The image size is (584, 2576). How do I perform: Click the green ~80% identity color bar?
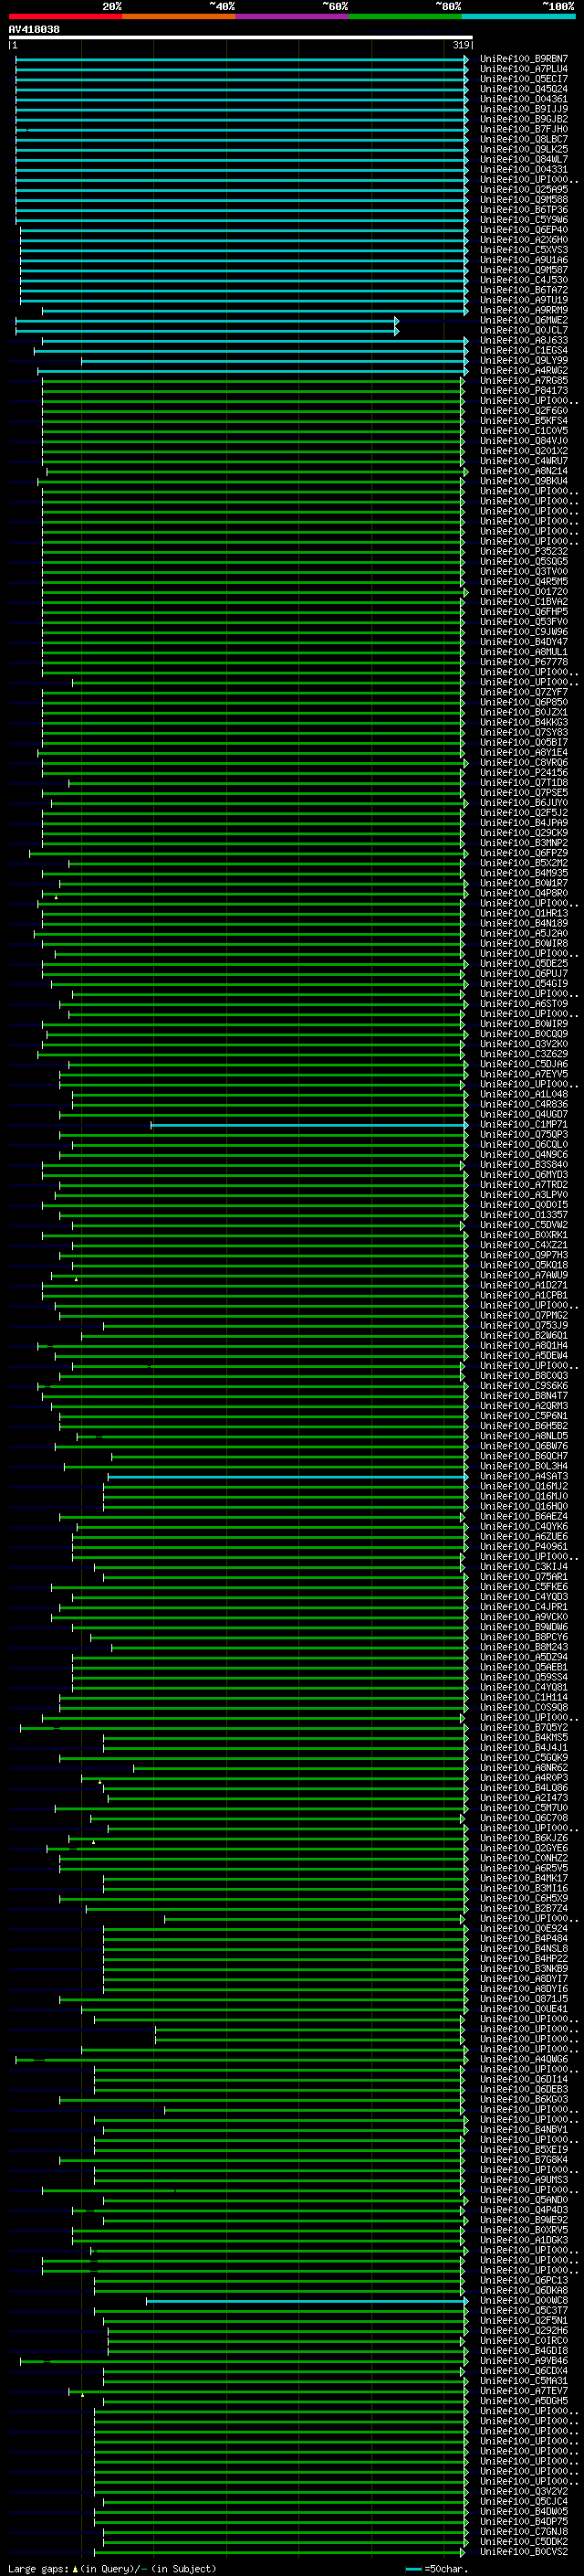[405, 17]
